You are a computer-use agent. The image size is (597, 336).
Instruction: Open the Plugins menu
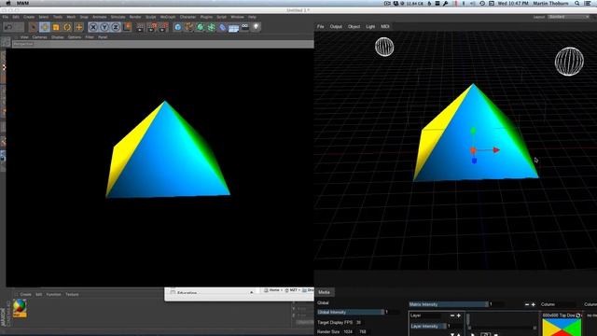click(206, 17)
